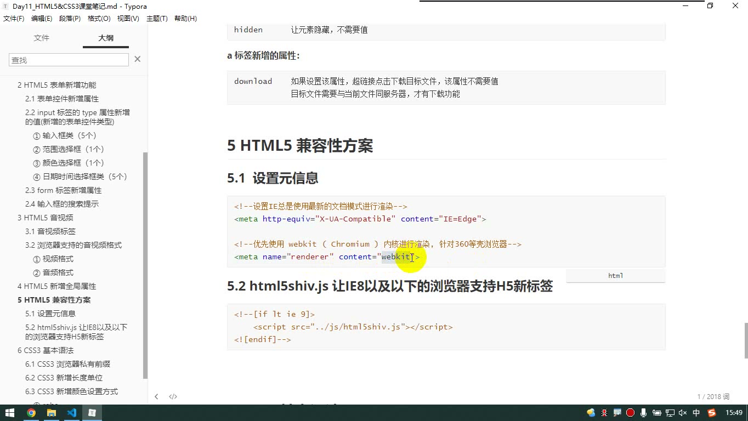Screen dimensions: 748x421
Task: Switch to source code mode icon
Action: (x=173, y=396)
